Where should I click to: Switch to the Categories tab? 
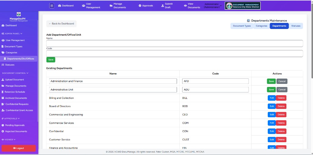pos(262,26)
